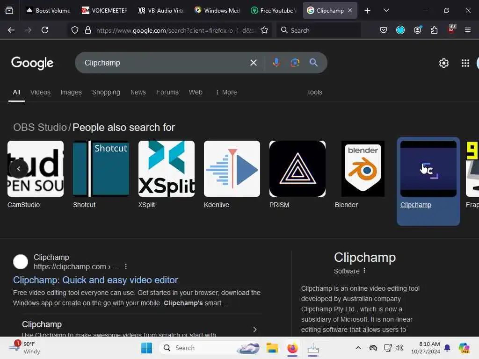The height and width of the screenshot is (359, 479).
Task: Switch to Boost Volume tab
Action: (48, 10)
